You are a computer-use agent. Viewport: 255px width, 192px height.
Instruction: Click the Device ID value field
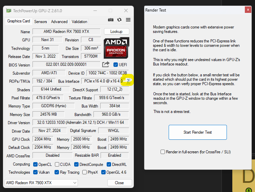point(108,73)
